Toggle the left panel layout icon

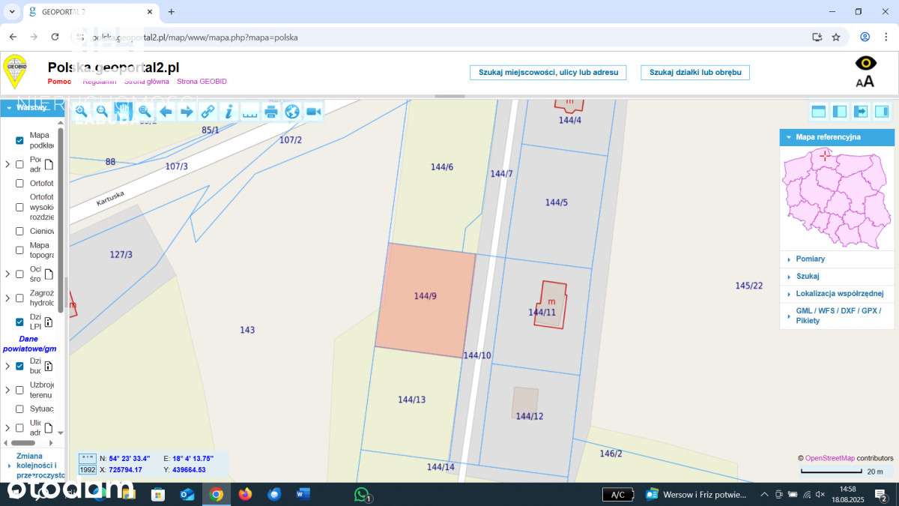pyautogui.click(x=840, y=112)
